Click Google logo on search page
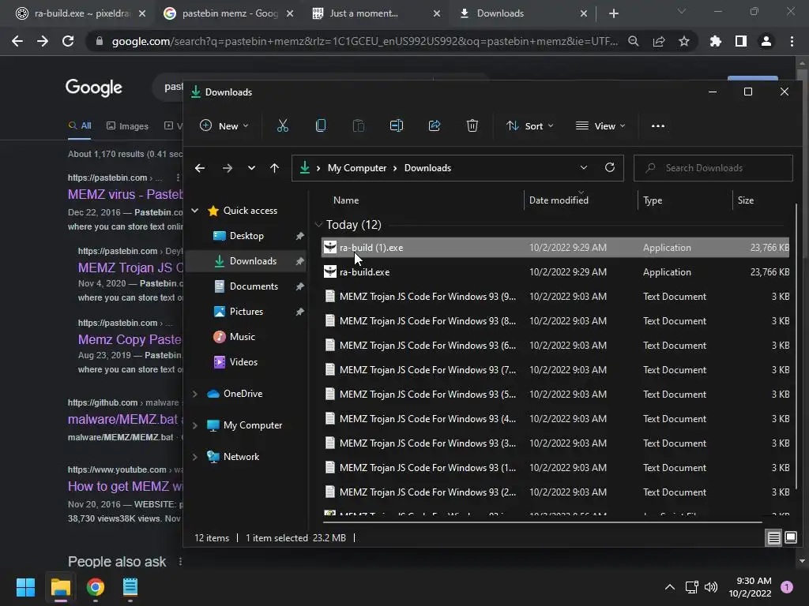Screen dimensions: 809x606 coord(94,88)
